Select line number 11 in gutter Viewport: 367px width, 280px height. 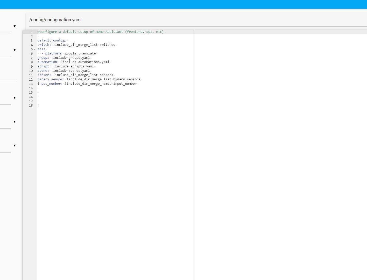[31, 75]
